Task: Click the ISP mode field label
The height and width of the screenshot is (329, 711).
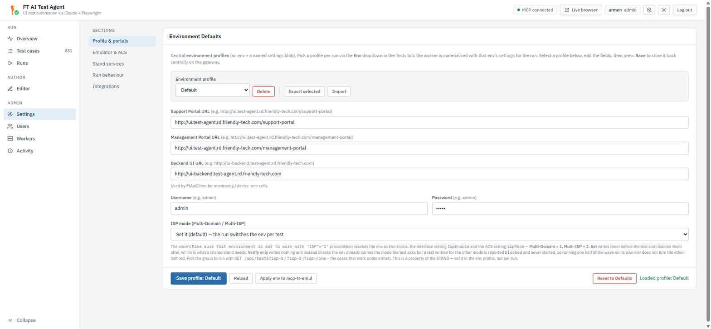Action: 208,223
